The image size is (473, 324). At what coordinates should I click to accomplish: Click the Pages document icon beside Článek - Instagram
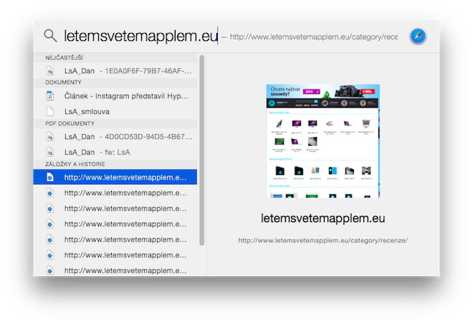(x=50, y=96)
